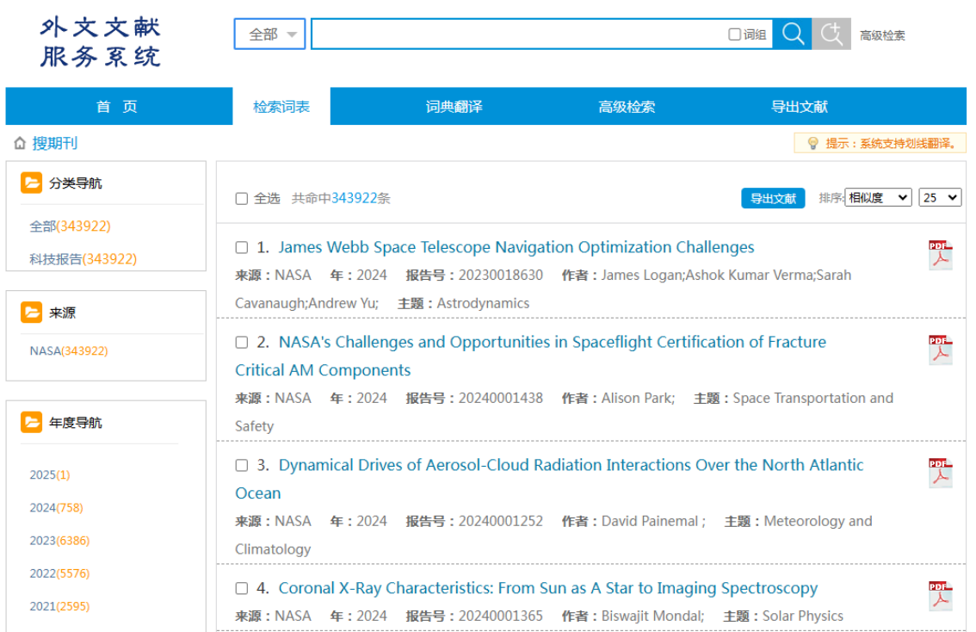Click the home icon beside 搜期刊
976x632 pixels.
click(20, 144)
